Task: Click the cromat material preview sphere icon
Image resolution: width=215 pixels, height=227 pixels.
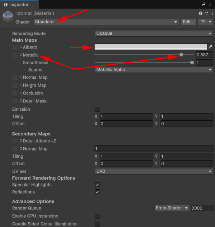Action: tap(8, 17)
